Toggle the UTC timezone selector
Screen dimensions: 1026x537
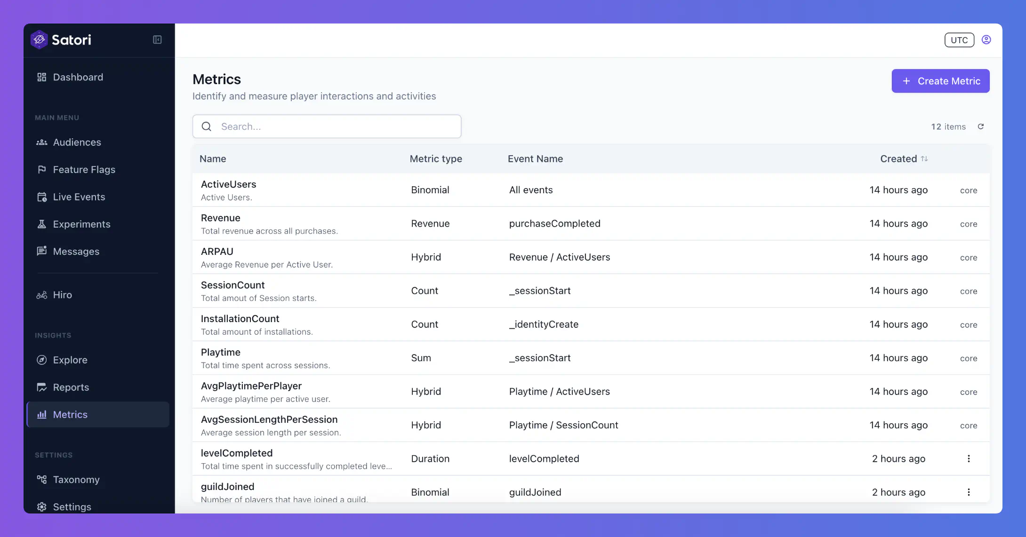tap(959, 39)
